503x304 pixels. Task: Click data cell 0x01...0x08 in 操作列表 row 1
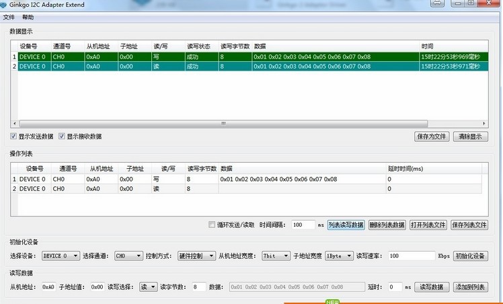click(303, 180)
